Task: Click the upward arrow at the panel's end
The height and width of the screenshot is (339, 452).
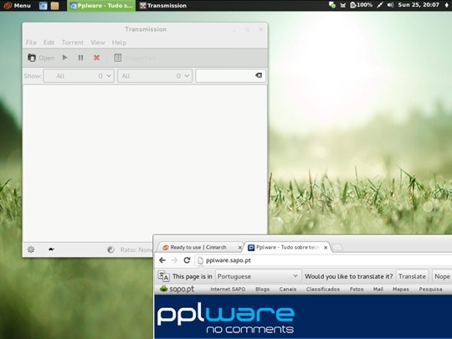Action: pyautogui.click(x=446, y=5)
